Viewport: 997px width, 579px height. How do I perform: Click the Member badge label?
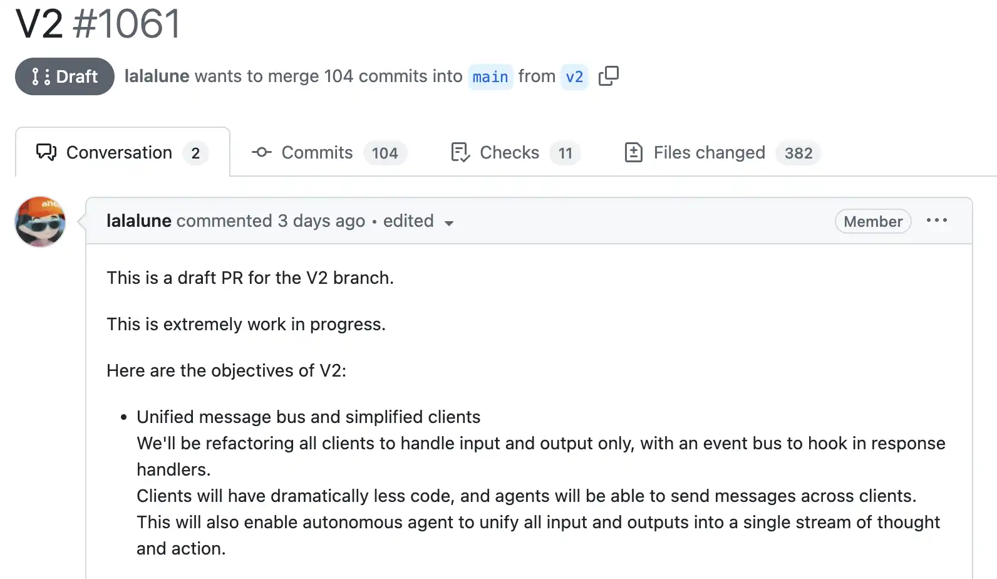pos(872,221)
